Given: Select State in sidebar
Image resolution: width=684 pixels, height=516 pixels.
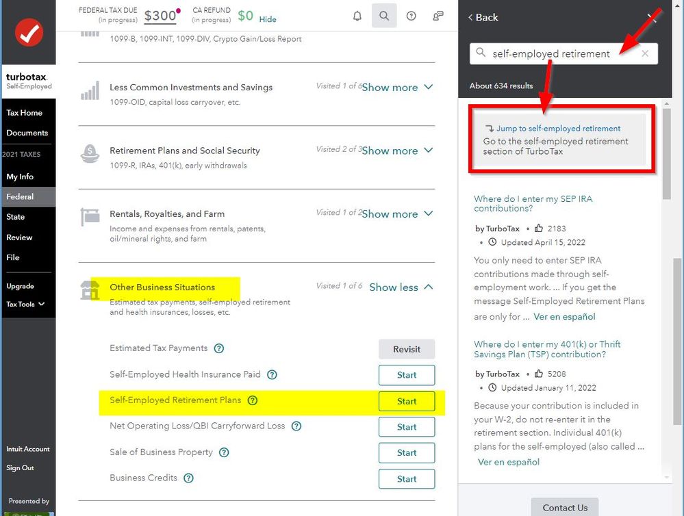Looking at the screenshot, I should click(15, 217).
